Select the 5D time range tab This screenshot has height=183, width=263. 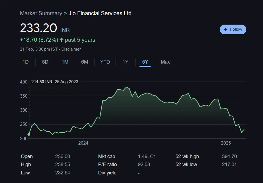coord(45,62)
